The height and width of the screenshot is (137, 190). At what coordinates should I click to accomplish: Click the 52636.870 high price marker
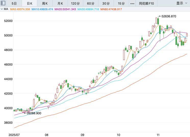(167, 16)
